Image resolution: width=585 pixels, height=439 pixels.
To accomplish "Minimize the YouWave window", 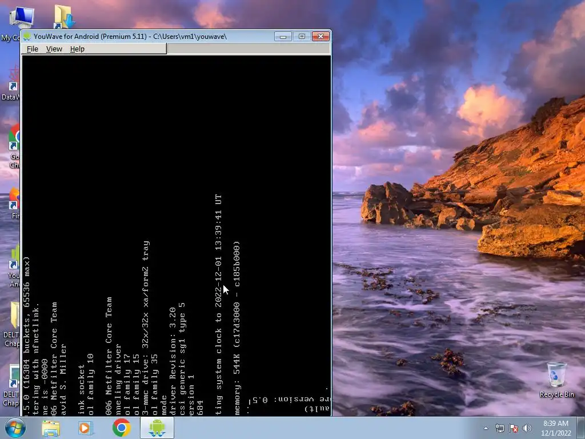I will point(283,36).
